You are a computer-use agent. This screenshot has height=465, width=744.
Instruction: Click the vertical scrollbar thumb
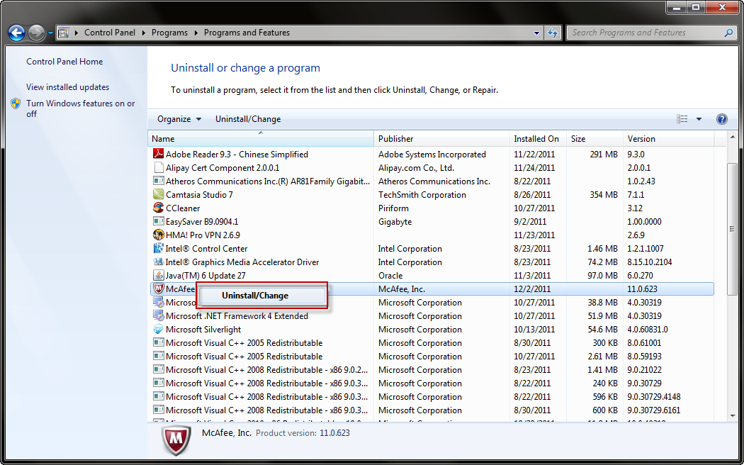[x=732, y=229]
